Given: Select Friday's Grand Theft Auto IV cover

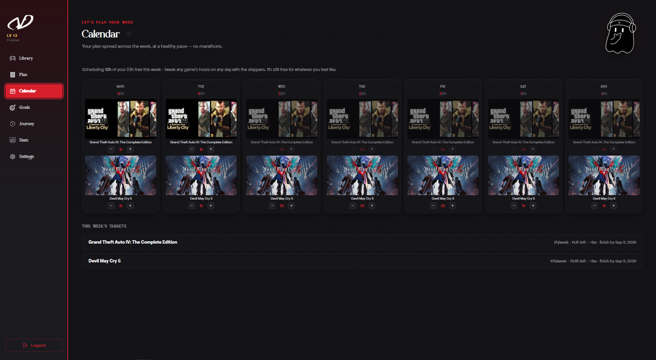Looking at the screenshot, I should click(443, 119).
